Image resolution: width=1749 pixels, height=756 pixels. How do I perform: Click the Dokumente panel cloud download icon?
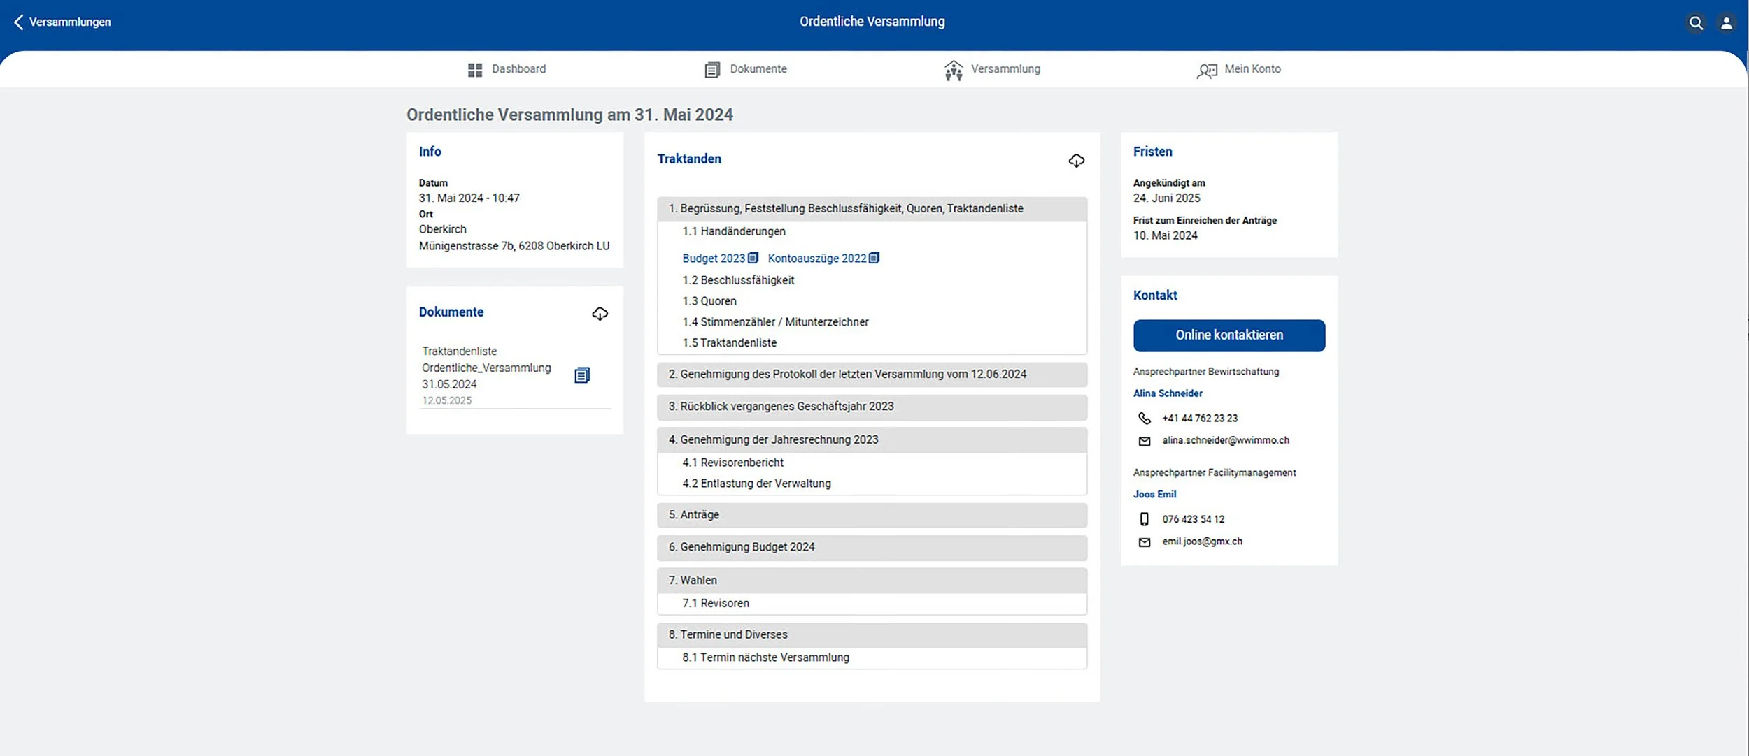600,314
